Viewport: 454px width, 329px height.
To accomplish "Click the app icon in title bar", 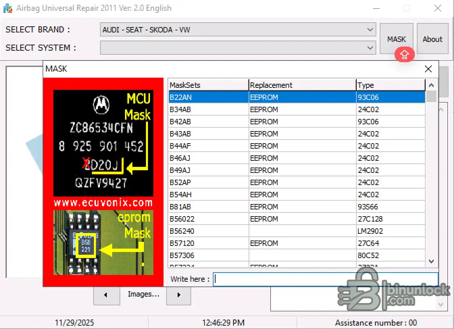I will [x=7, y=8].
